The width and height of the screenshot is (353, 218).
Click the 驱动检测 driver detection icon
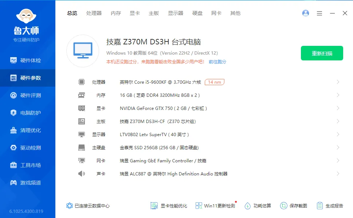pyautogui.click(x=13, y=148)
